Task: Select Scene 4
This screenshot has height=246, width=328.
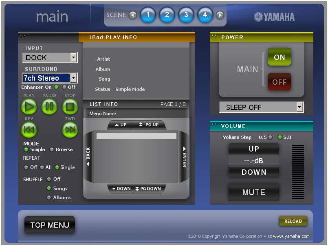Action: pyautogui.click(x=205, y=15)
